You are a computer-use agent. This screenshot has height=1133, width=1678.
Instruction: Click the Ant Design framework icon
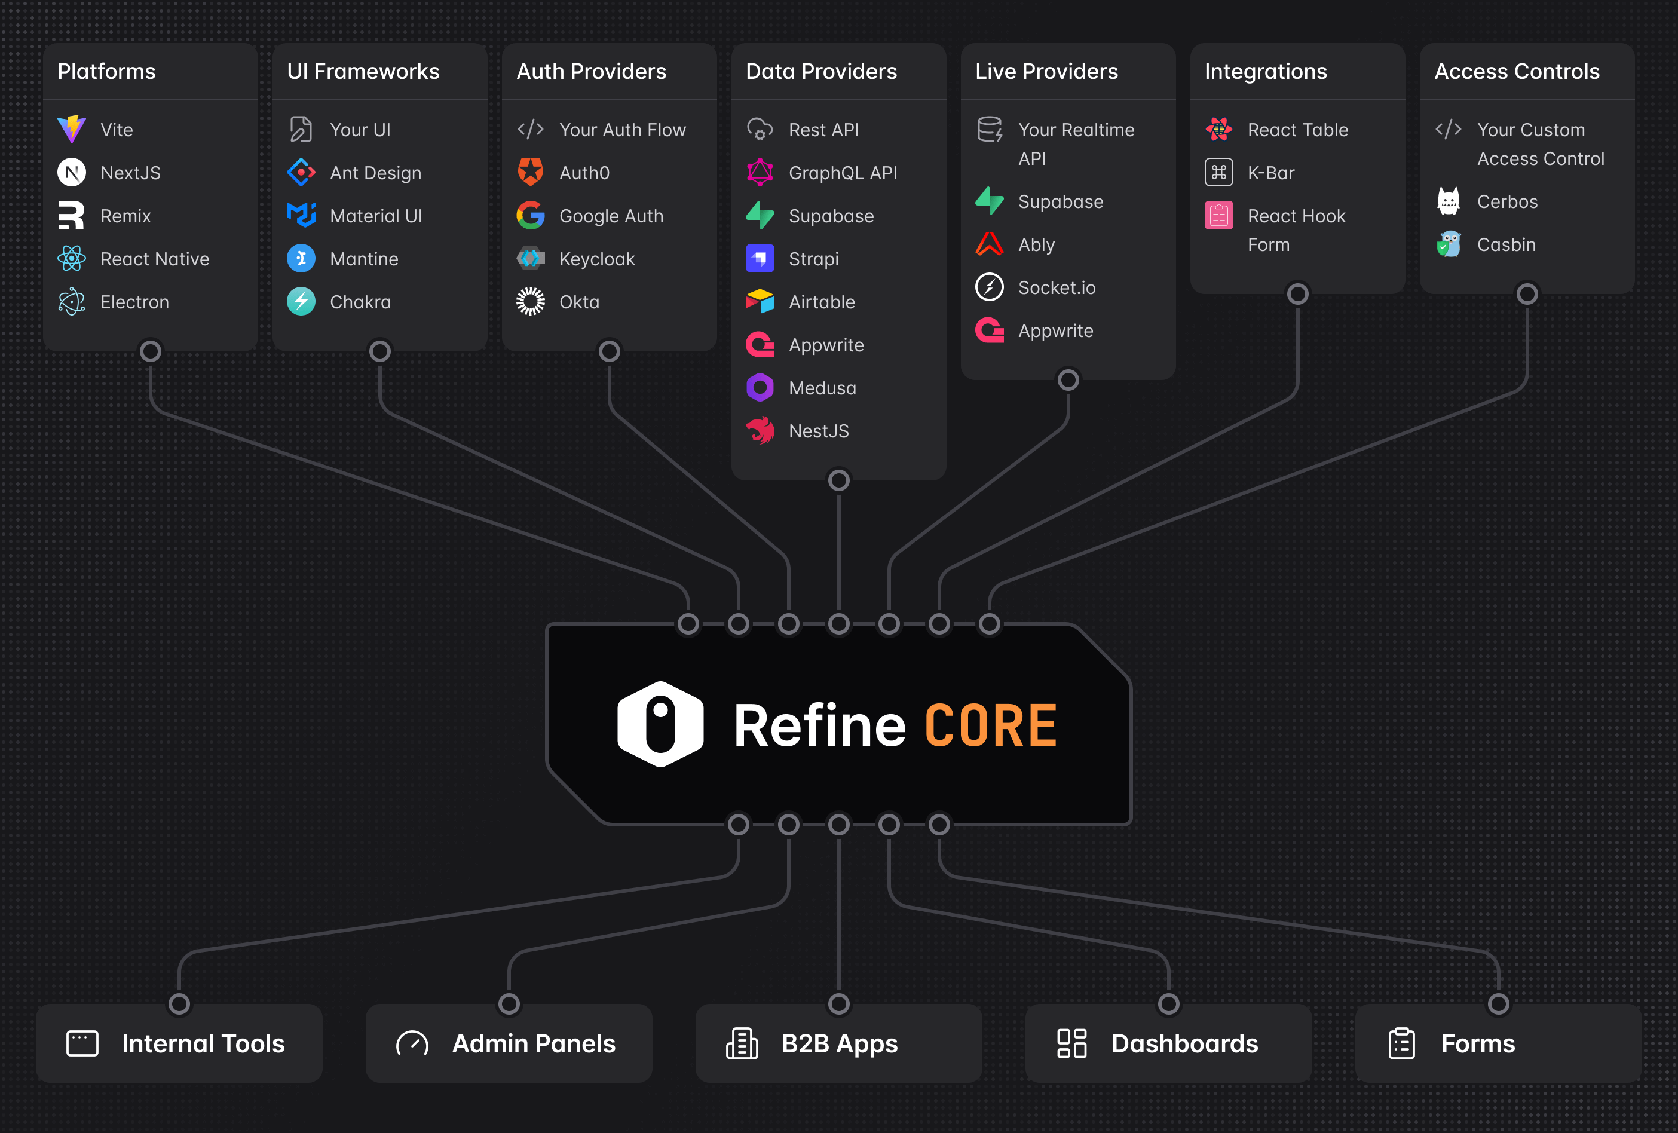tap(302, 173)
